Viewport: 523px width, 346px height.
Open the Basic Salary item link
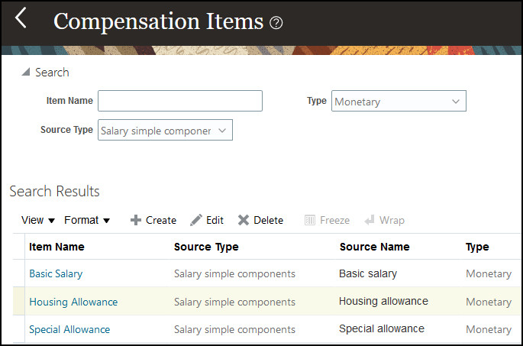pyautogui.click(x=56, y=273)
